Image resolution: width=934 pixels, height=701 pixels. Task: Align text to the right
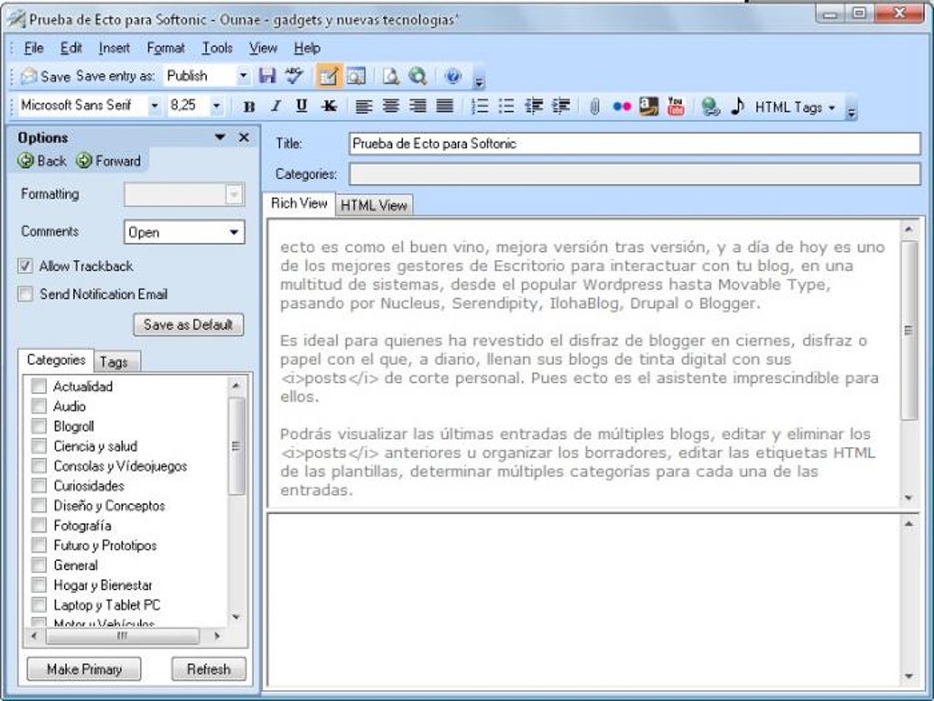(x=418, y=106)
